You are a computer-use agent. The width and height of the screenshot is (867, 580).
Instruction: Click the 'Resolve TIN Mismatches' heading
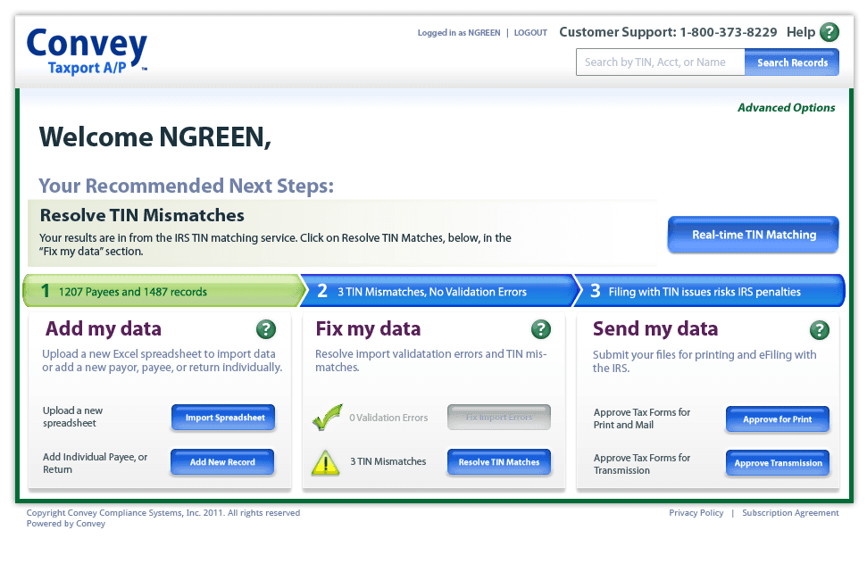142,215
